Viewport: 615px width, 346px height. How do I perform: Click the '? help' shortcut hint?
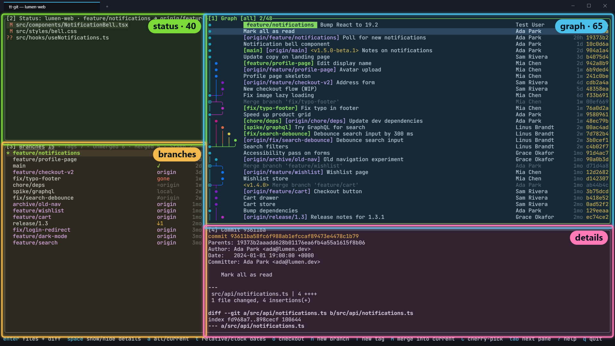[567, 339]
